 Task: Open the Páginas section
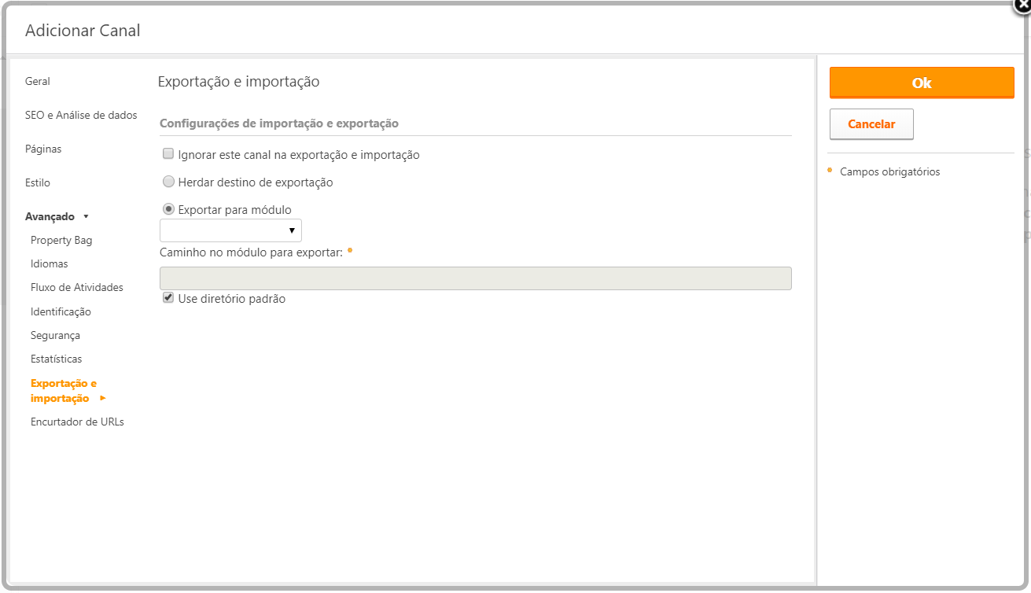coord(43,149)
